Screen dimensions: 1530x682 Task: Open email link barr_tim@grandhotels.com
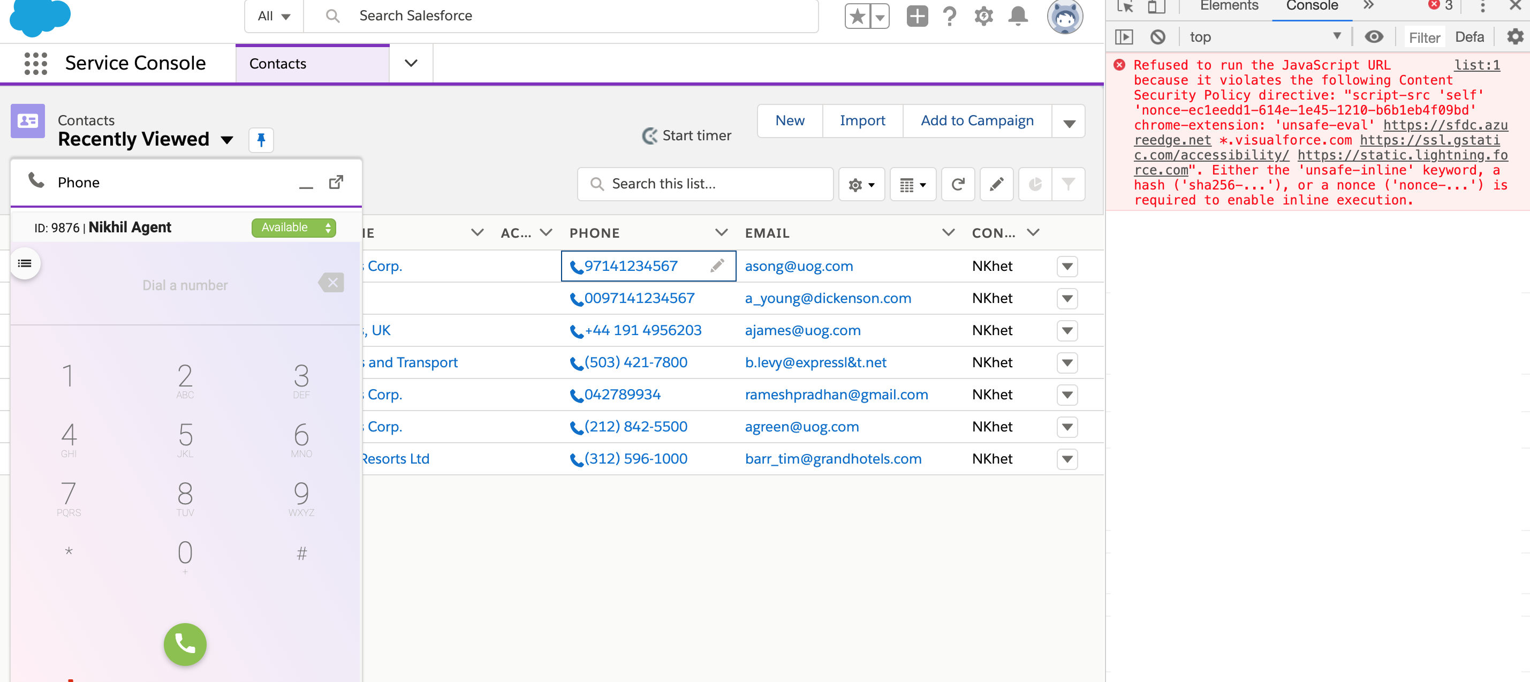point(832,459)
